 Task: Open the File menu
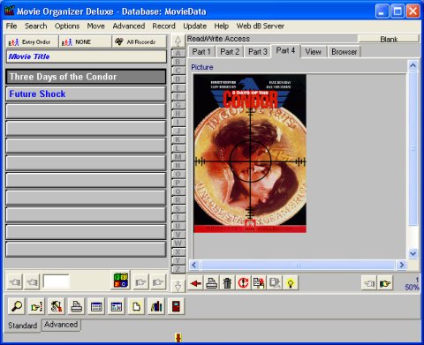(11, 26)
